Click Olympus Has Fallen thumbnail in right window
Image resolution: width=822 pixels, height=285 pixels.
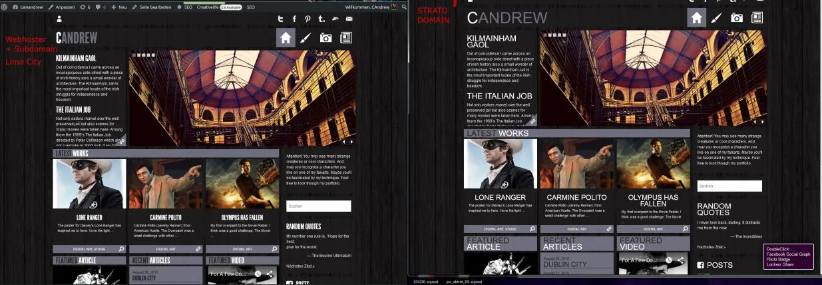[x=653, y=163]
